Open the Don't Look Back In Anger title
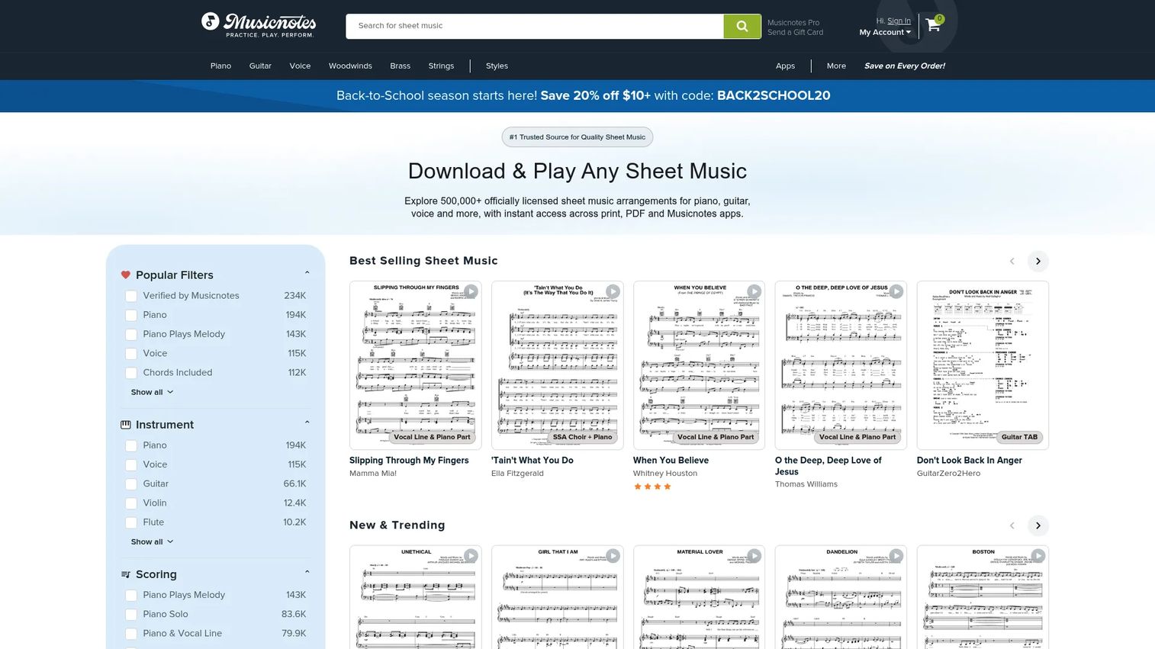The image size is (1155, 649). [x=969, y=461]
